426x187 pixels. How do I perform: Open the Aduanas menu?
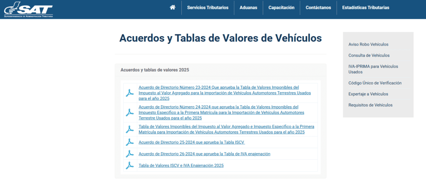tap(248, 7)
